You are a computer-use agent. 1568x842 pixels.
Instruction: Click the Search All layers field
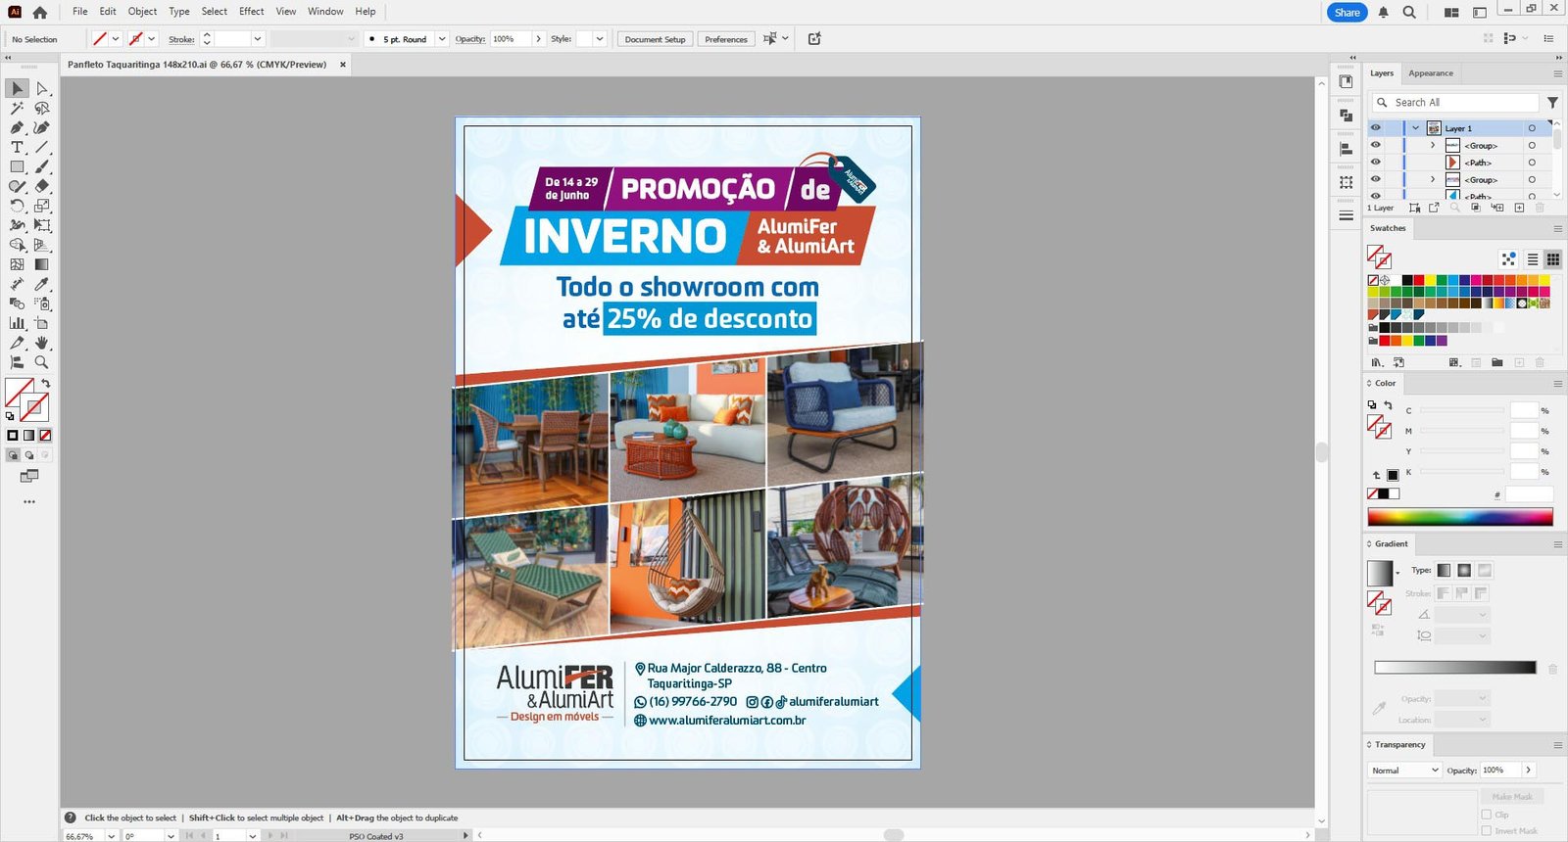pyautogui.click(x=1455, y=102)
